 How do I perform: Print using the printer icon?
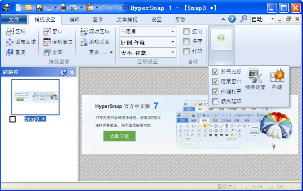coord(63,8)
